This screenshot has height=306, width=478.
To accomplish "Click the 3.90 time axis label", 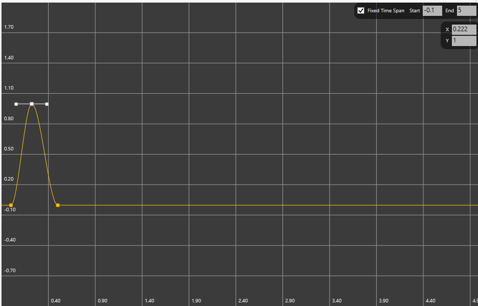I will pyautogui.click(x=383, y=301).
